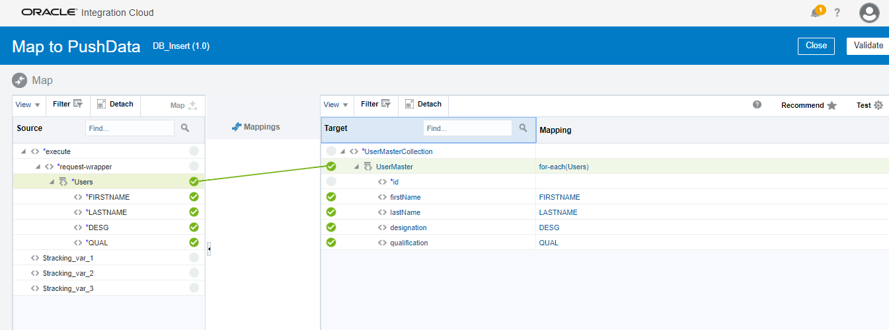
Task: Open the FIRSTNAME mapping expression
Action: (559, 197)
